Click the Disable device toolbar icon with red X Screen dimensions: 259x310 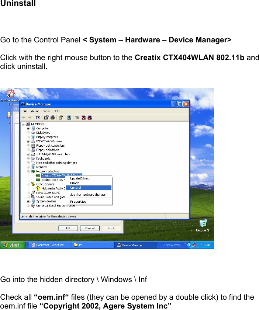point(84,118)
